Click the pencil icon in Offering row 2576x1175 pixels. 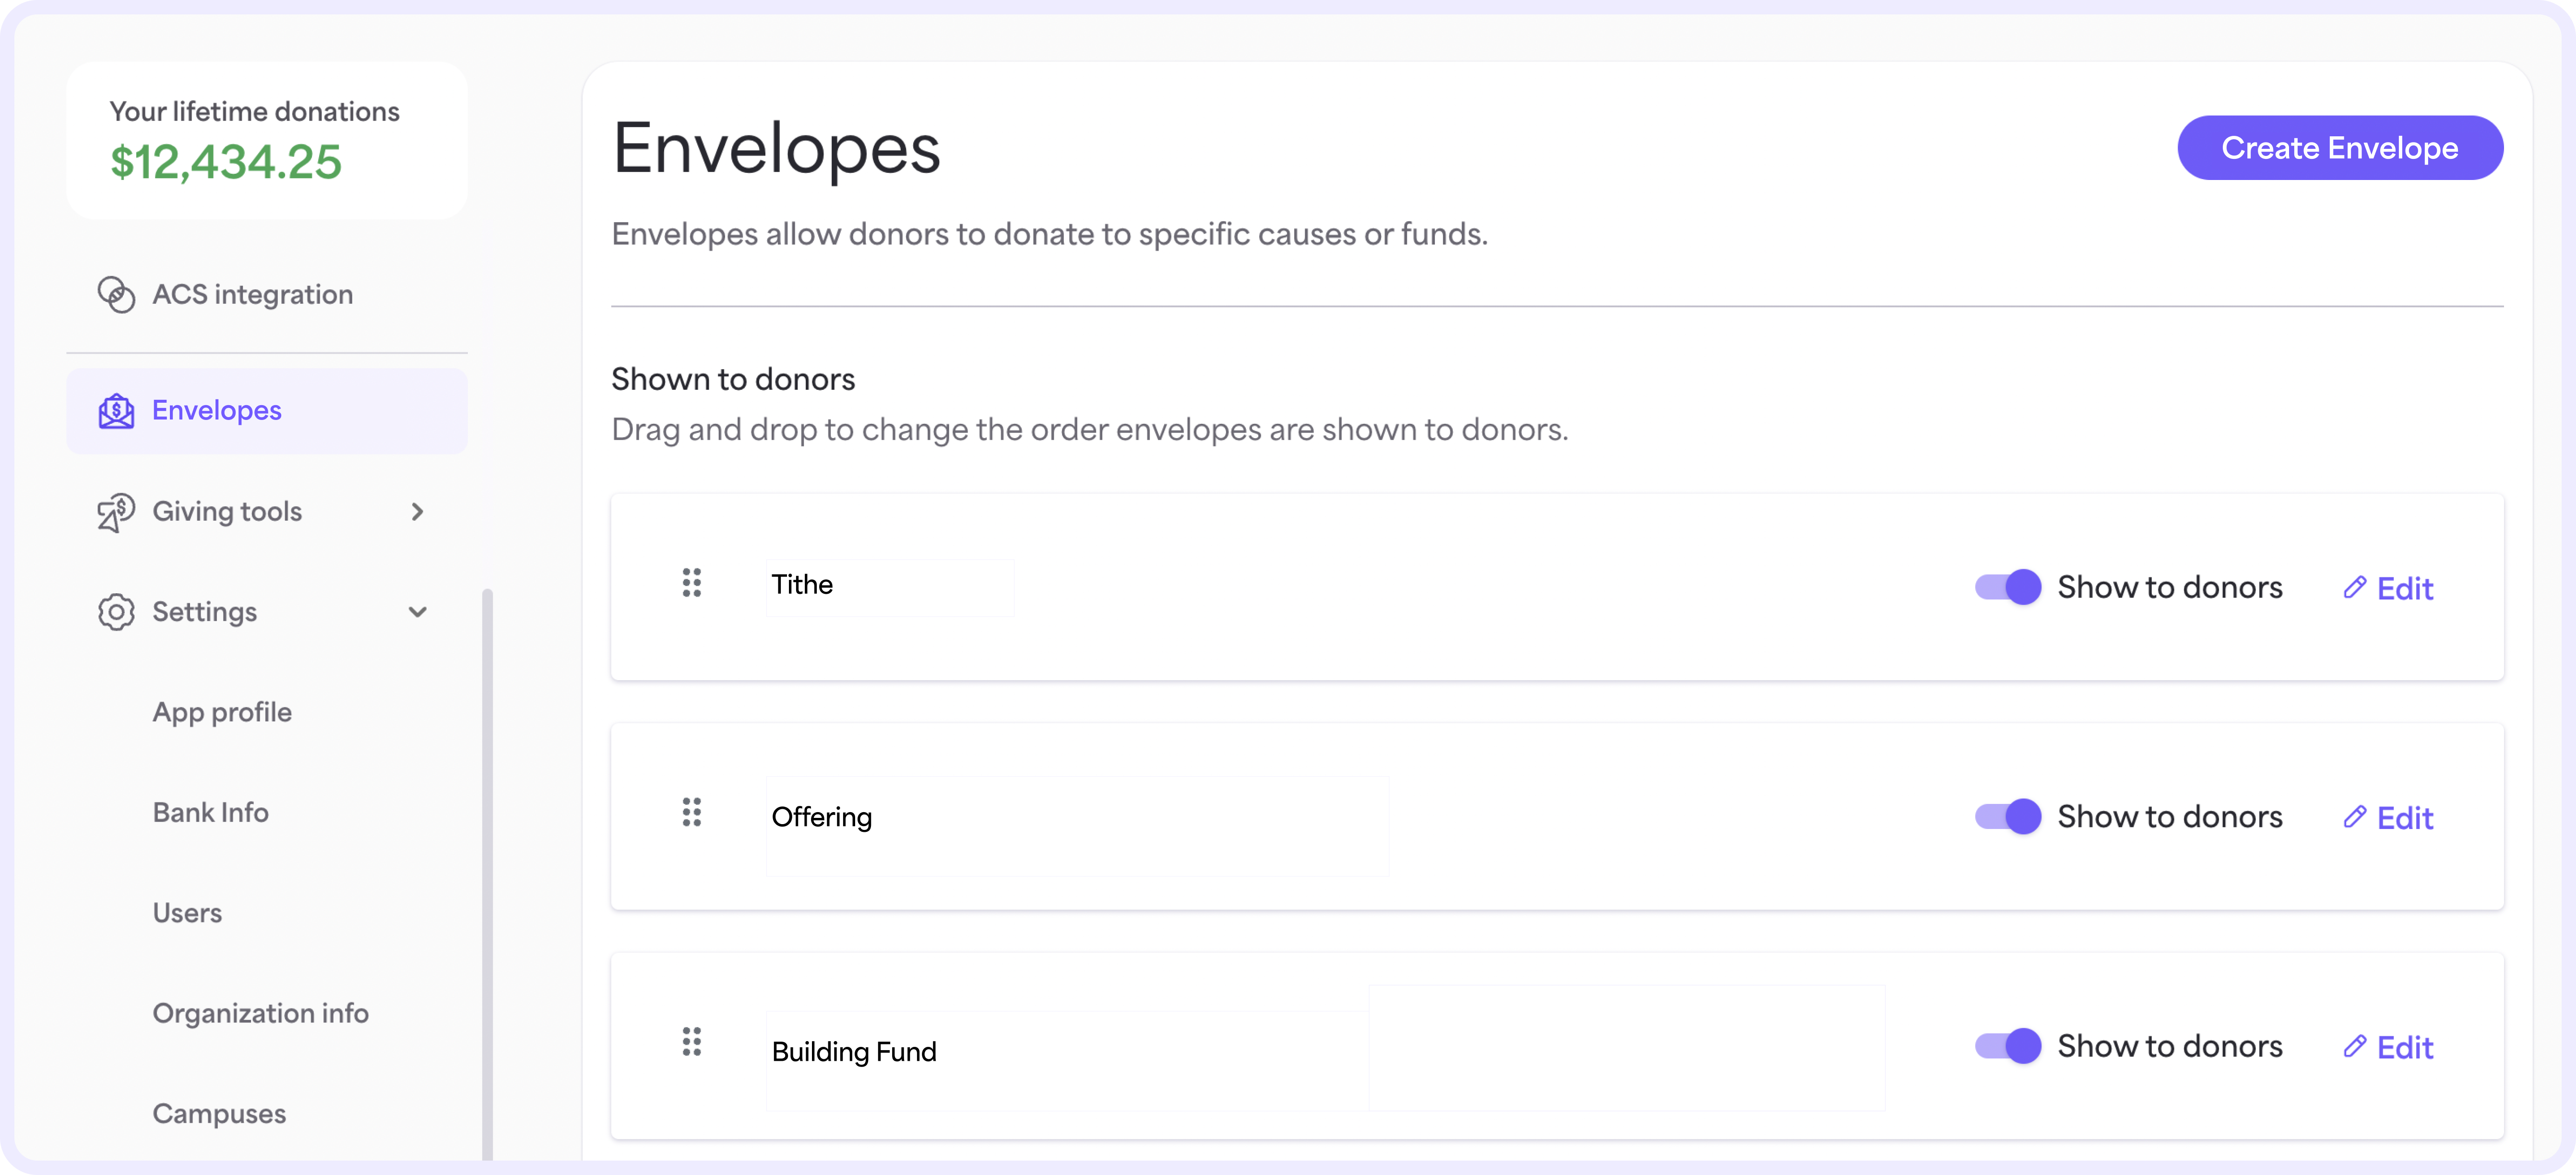coord(2354,817)
